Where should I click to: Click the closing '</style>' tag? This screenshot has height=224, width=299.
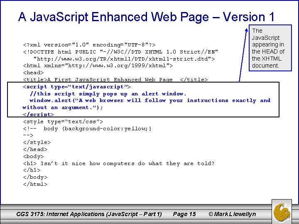pyautogui.click(x=37, y=142)
